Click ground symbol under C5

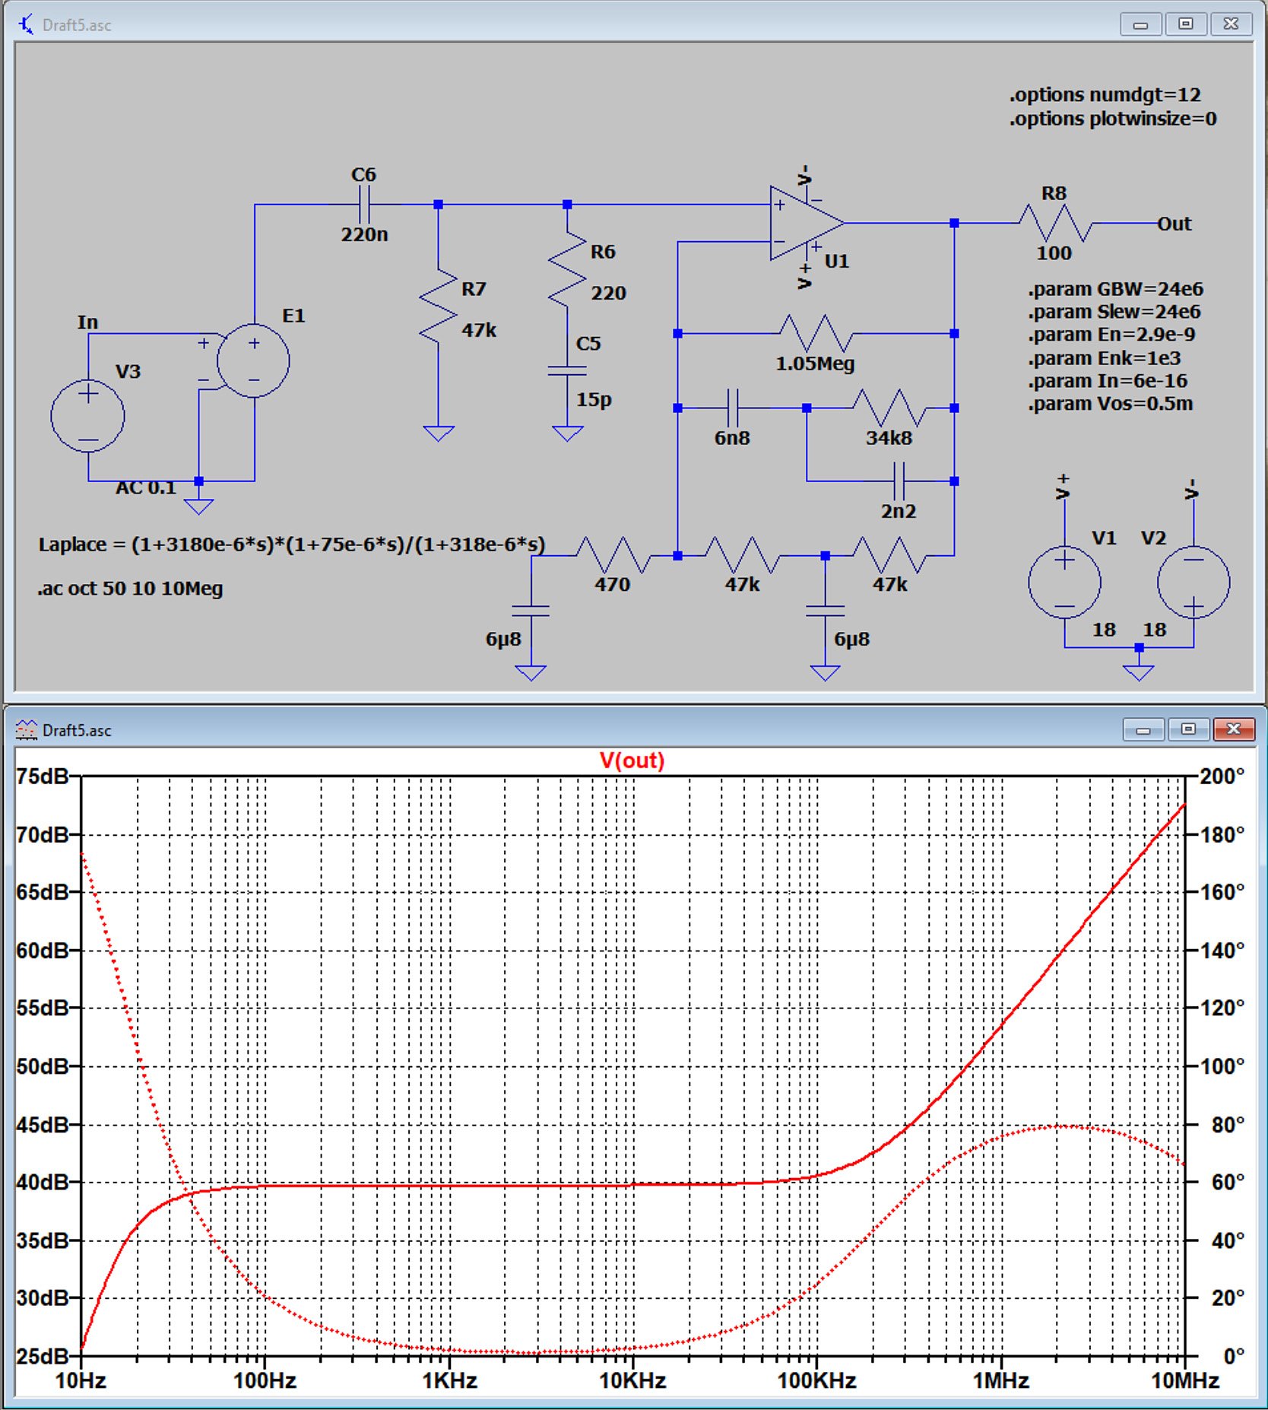567,433
